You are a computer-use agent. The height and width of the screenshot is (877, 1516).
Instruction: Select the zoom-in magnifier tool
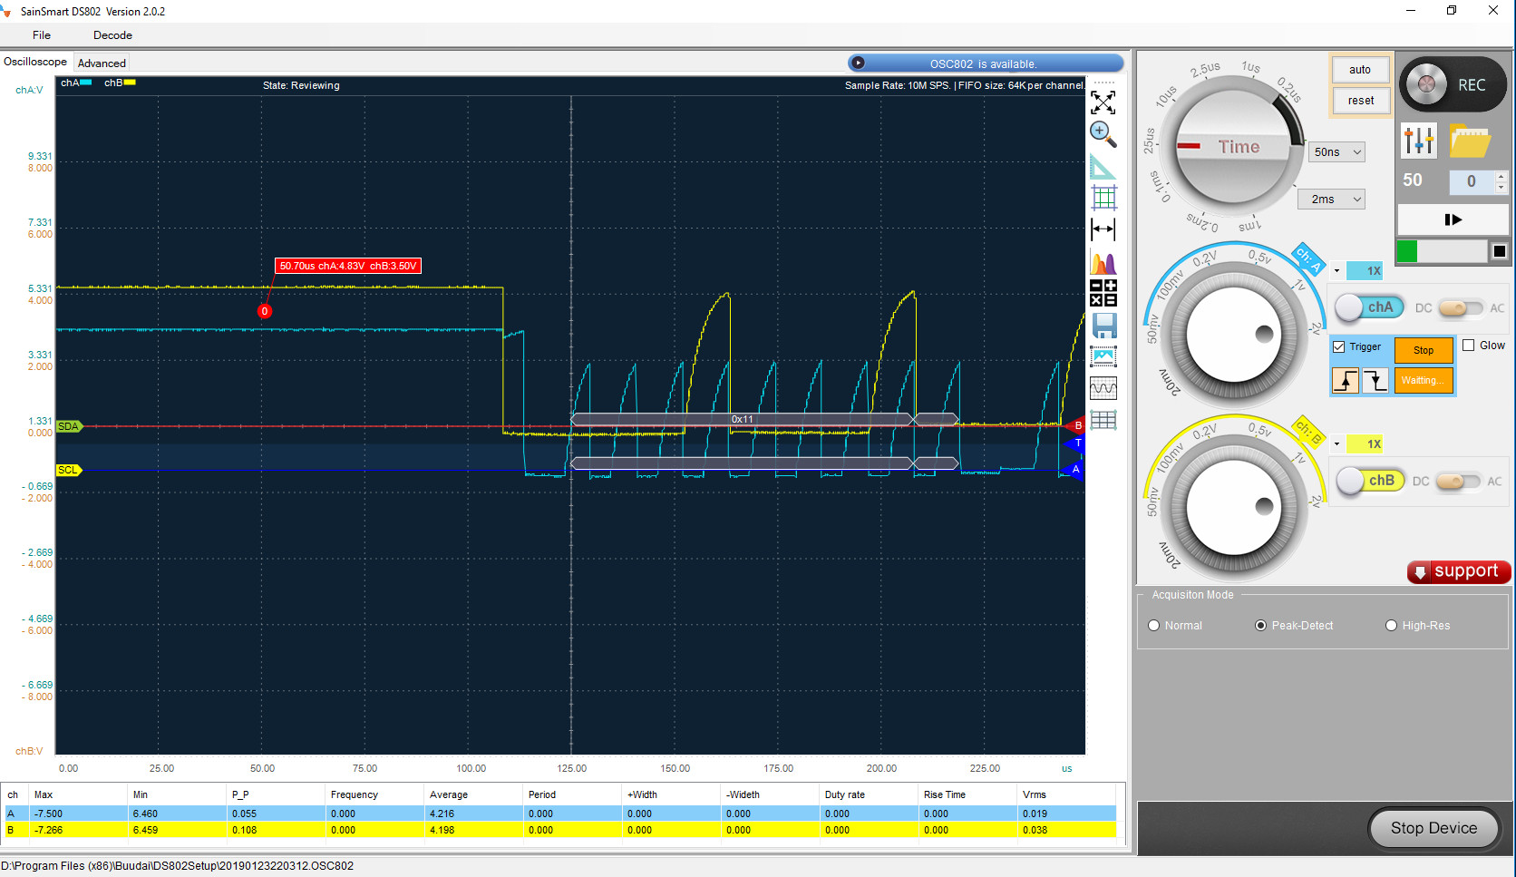tap(1103, 134)
